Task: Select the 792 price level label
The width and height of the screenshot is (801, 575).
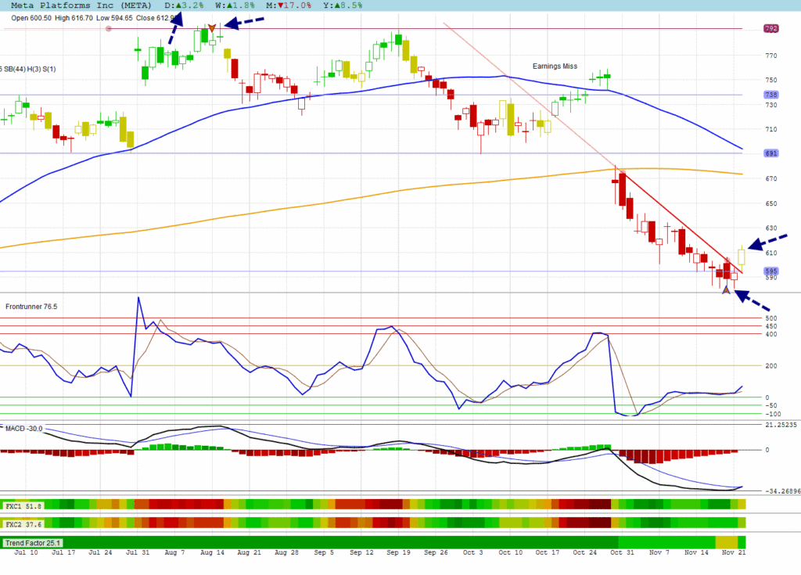Action: 770,29
